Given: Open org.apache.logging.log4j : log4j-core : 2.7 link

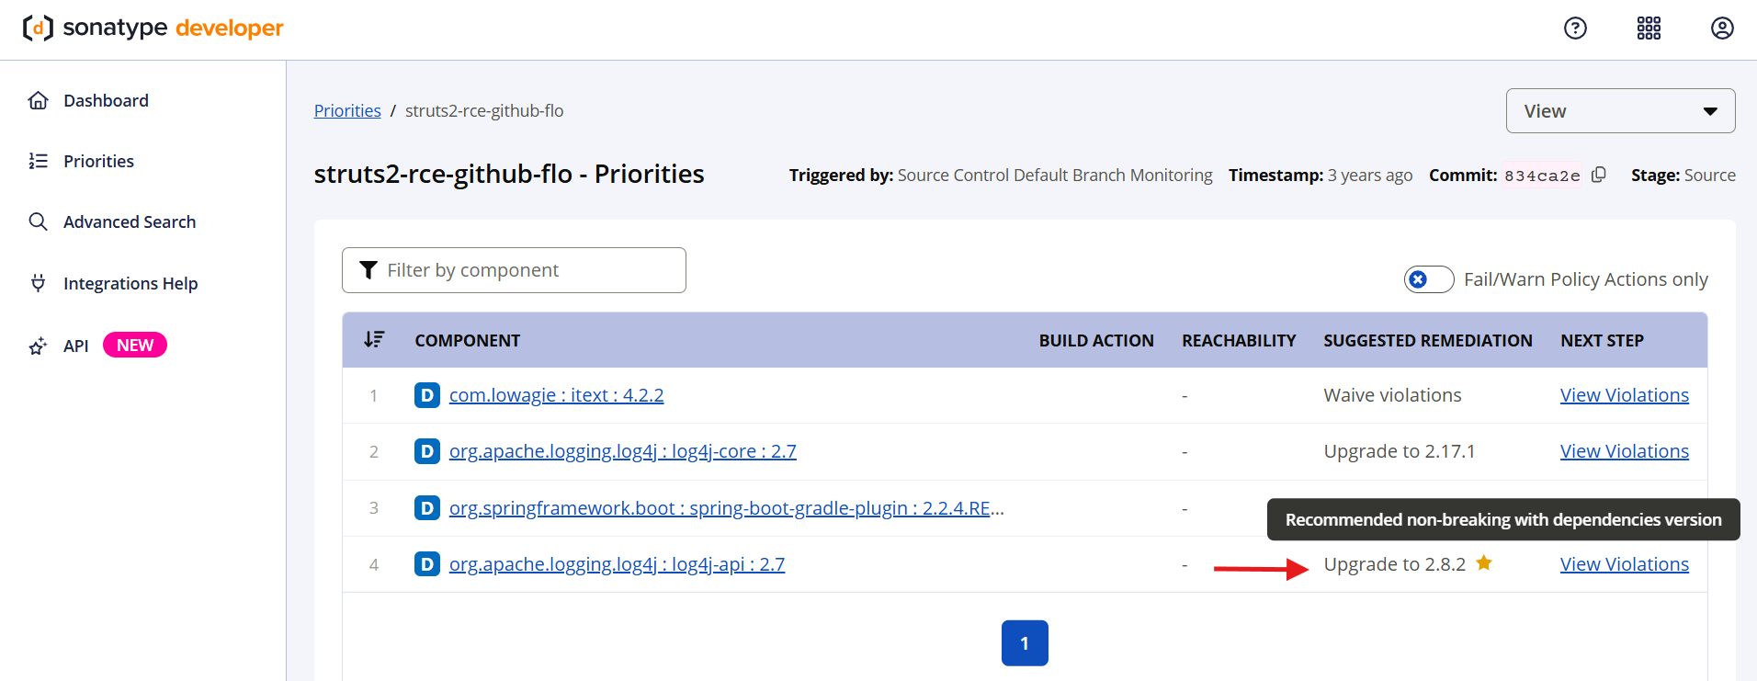Looking at the screenshot, I should point(623,451).
